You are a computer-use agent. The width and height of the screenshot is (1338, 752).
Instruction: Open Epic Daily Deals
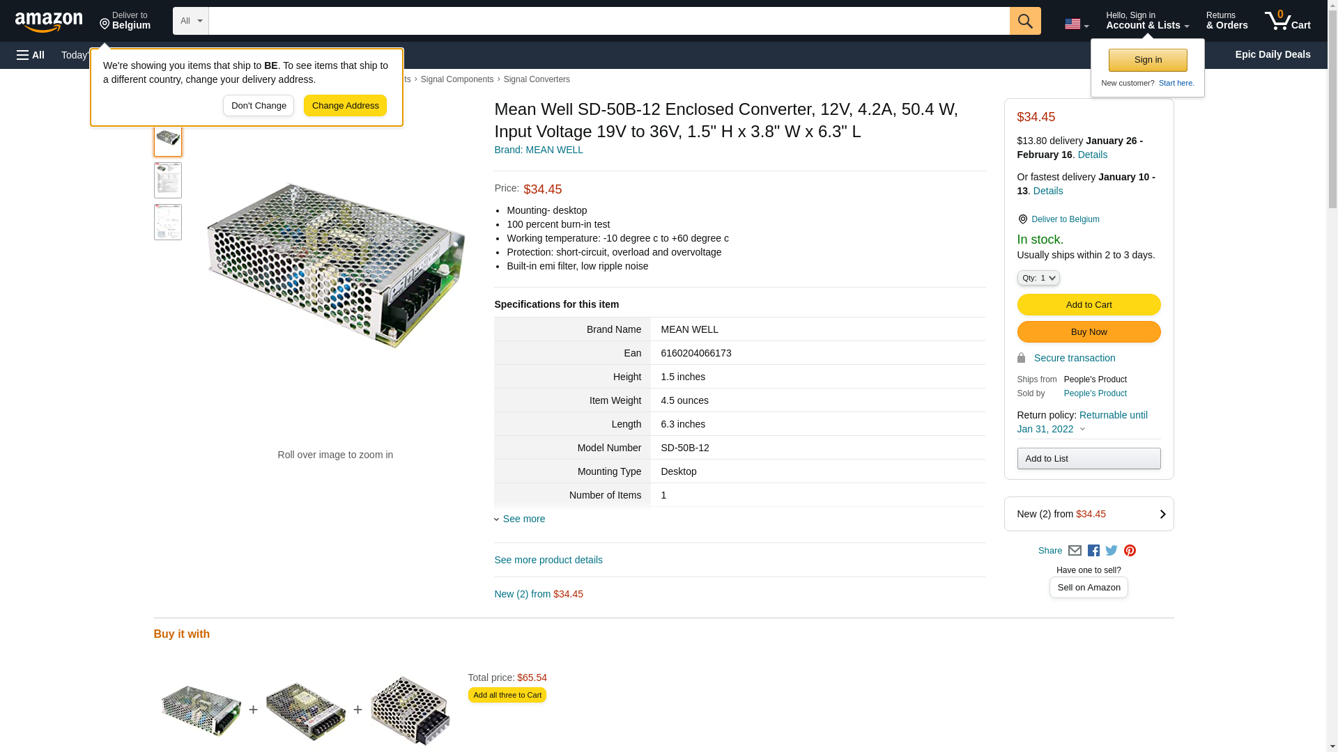1272,54
